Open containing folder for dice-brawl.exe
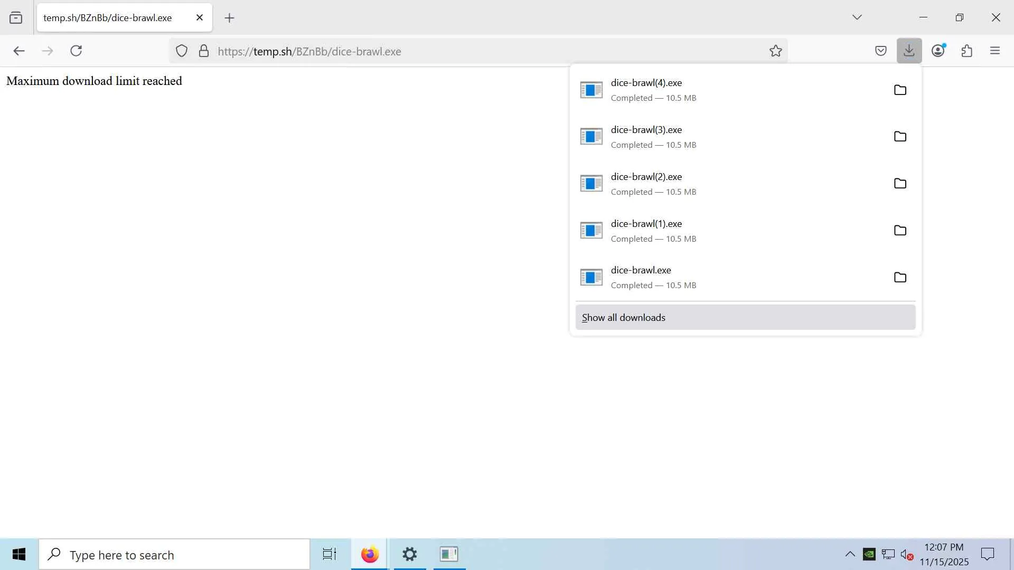The height and width of the screenshot is (570, 1014). pos(900,277)
